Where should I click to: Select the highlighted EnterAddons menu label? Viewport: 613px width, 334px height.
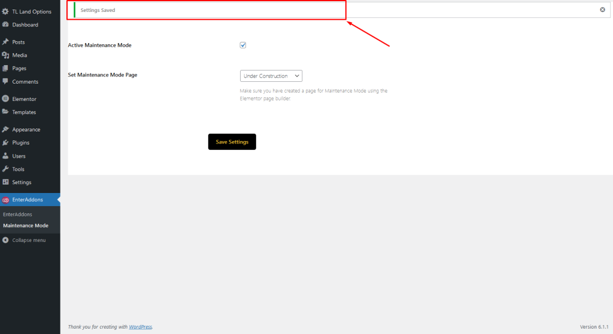pyautogui.click(x=28, y=200)
